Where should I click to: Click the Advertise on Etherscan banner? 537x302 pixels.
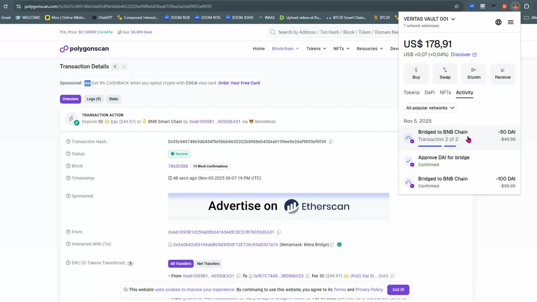(x=279, y=206)
